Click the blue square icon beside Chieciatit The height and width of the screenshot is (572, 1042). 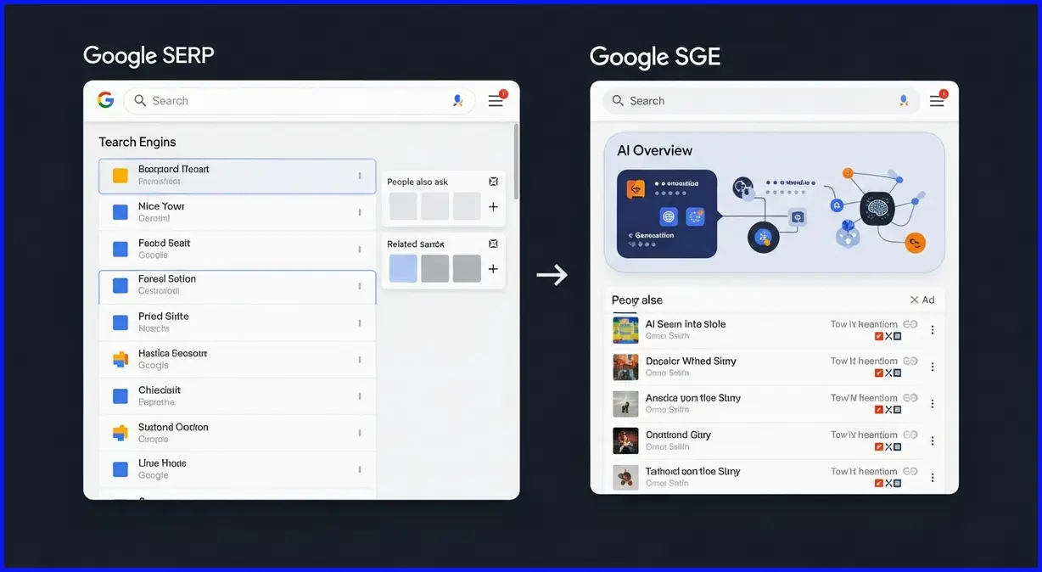click(120, 395)
